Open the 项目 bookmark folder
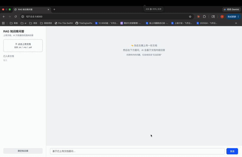The image size is (242, 157). point(33,23)
